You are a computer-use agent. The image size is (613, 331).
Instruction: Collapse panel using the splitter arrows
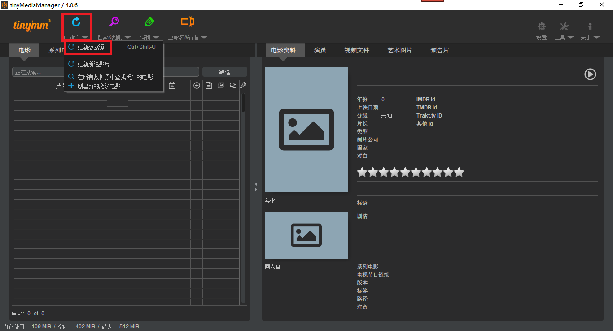pyautogui.click(x=256, y=187)
